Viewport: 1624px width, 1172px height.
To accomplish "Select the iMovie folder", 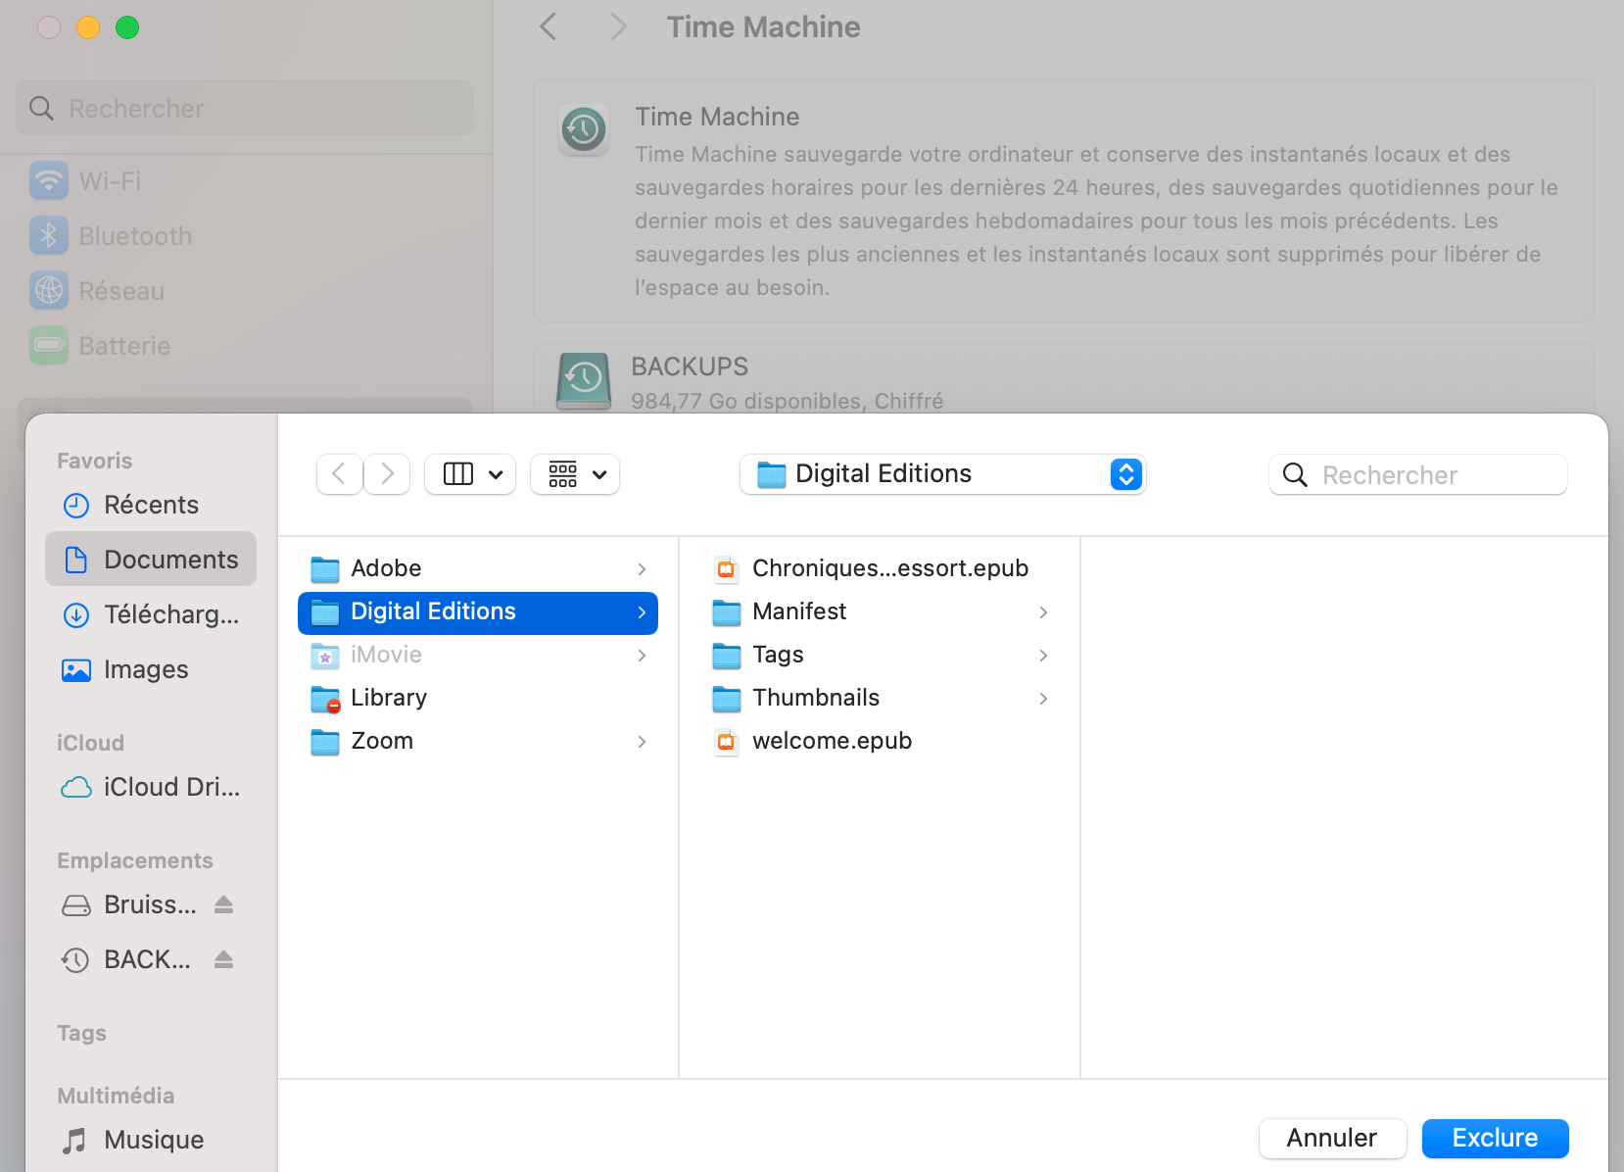I will point(478,656).
